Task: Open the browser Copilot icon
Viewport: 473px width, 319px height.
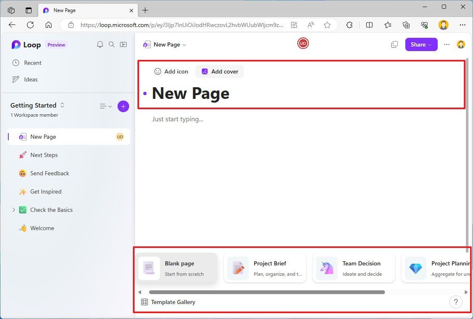Action: coord(424,25)
